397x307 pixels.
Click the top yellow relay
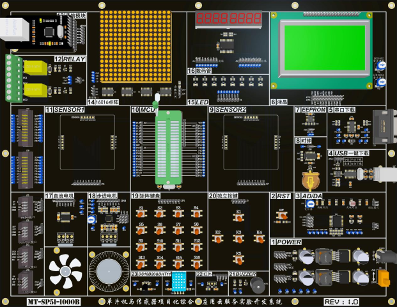click(38, 67)
